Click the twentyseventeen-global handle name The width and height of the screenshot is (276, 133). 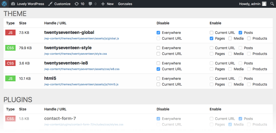[69, 32]
